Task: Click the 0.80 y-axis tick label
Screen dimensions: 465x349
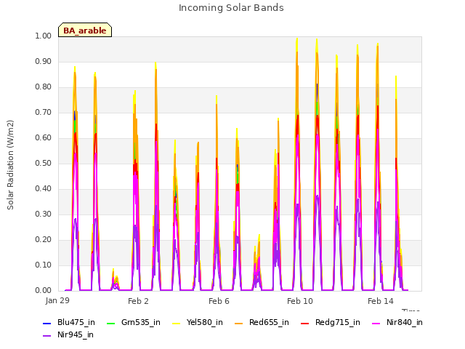Action: [x=44, y=87]
